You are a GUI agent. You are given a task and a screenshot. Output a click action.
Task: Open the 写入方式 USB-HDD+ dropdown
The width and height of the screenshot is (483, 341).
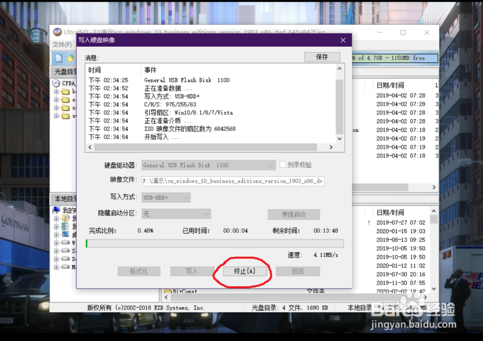(x=186, y=197)
